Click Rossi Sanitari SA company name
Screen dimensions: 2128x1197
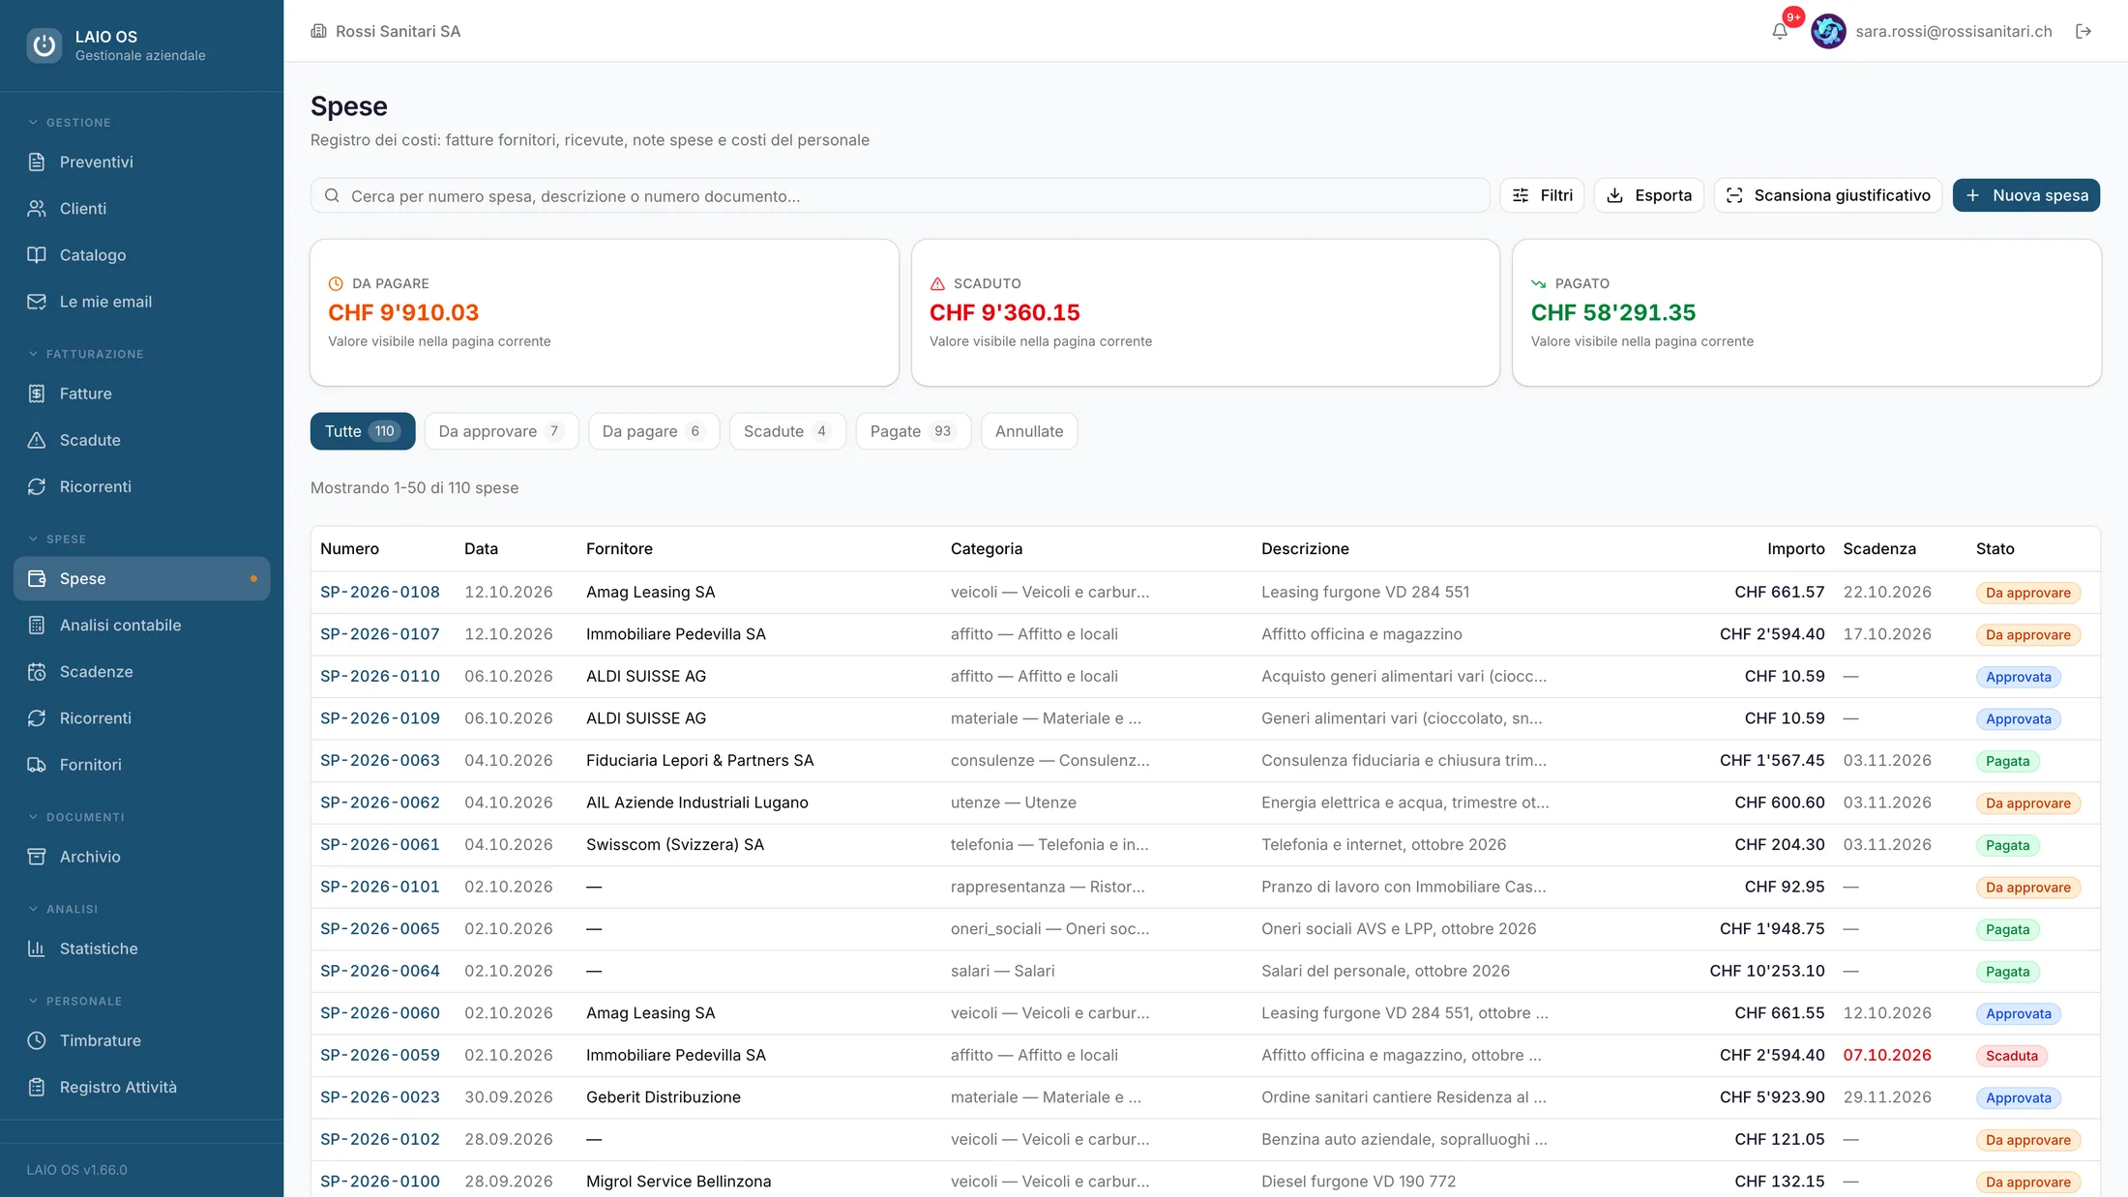(x=398, y=31)
